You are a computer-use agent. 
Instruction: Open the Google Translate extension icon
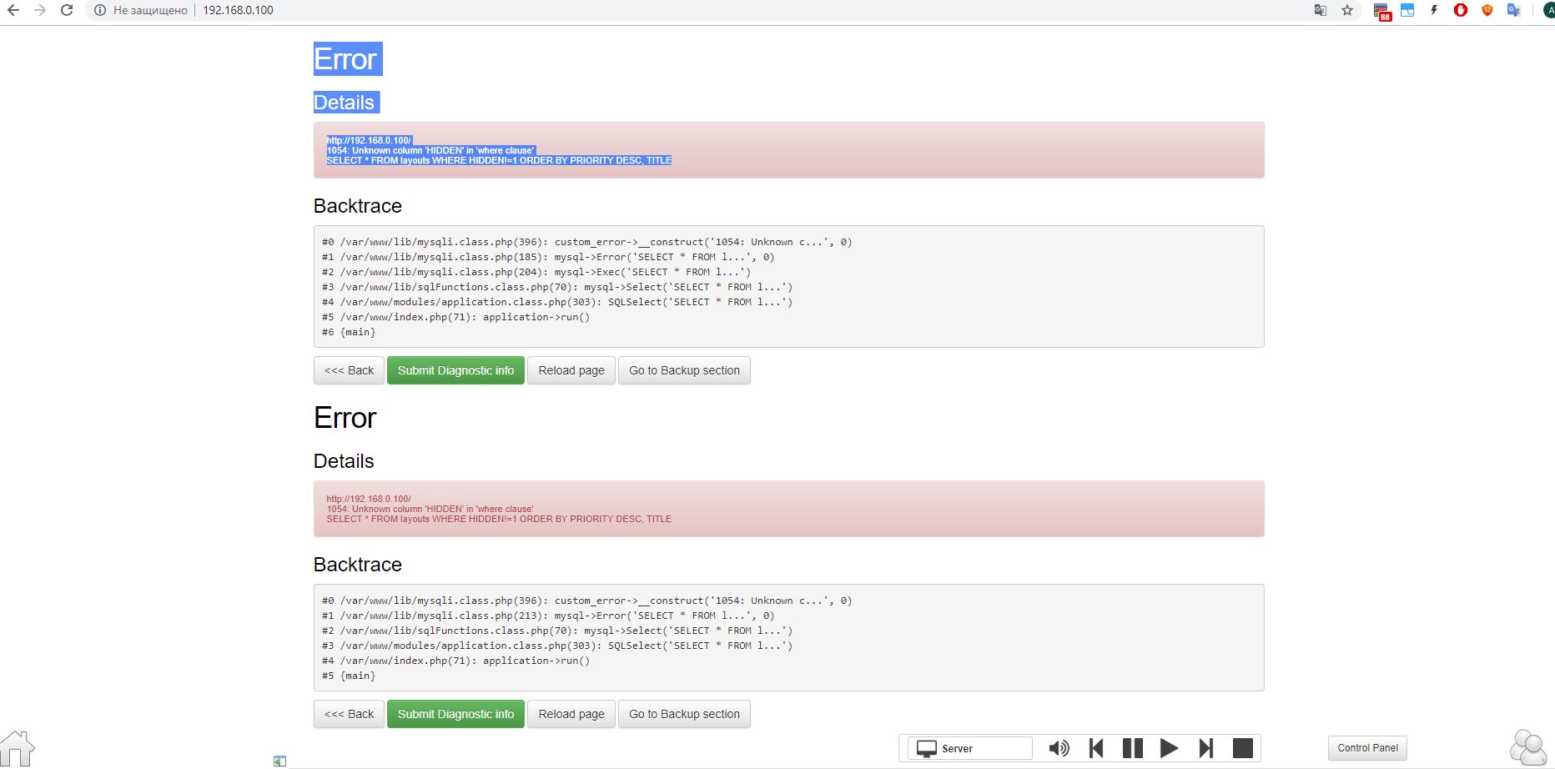(1514, 11)
